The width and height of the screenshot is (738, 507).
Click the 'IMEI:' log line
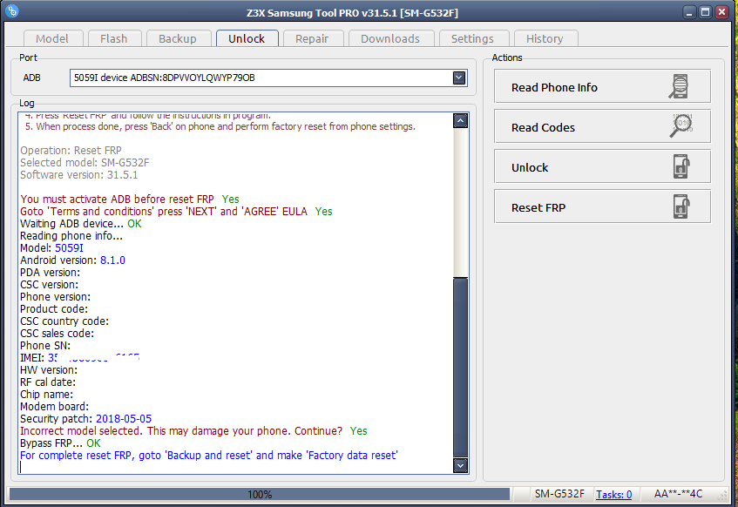(79, 357)
